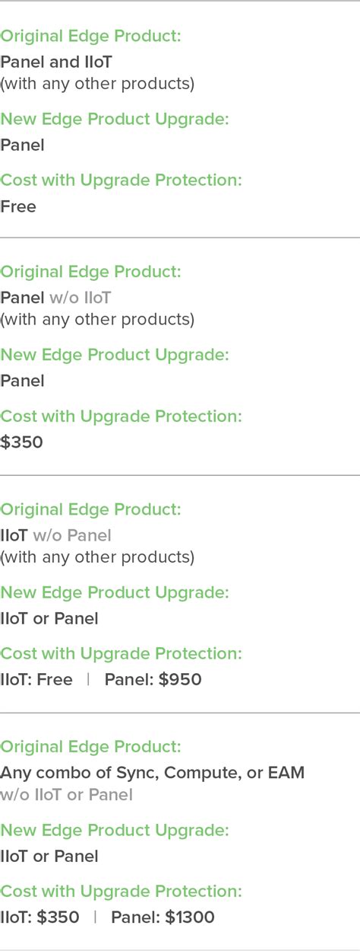Click the '$350' cost for Panel upgrade

(21, 442)
